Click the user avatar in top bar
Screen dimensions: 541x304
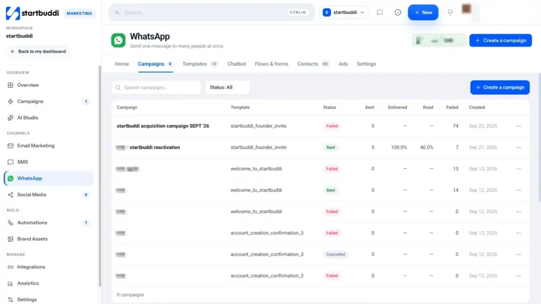467,8
